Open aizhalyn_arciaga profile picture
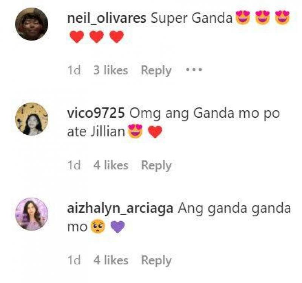 pyautogui.click(x=32, y=214)
